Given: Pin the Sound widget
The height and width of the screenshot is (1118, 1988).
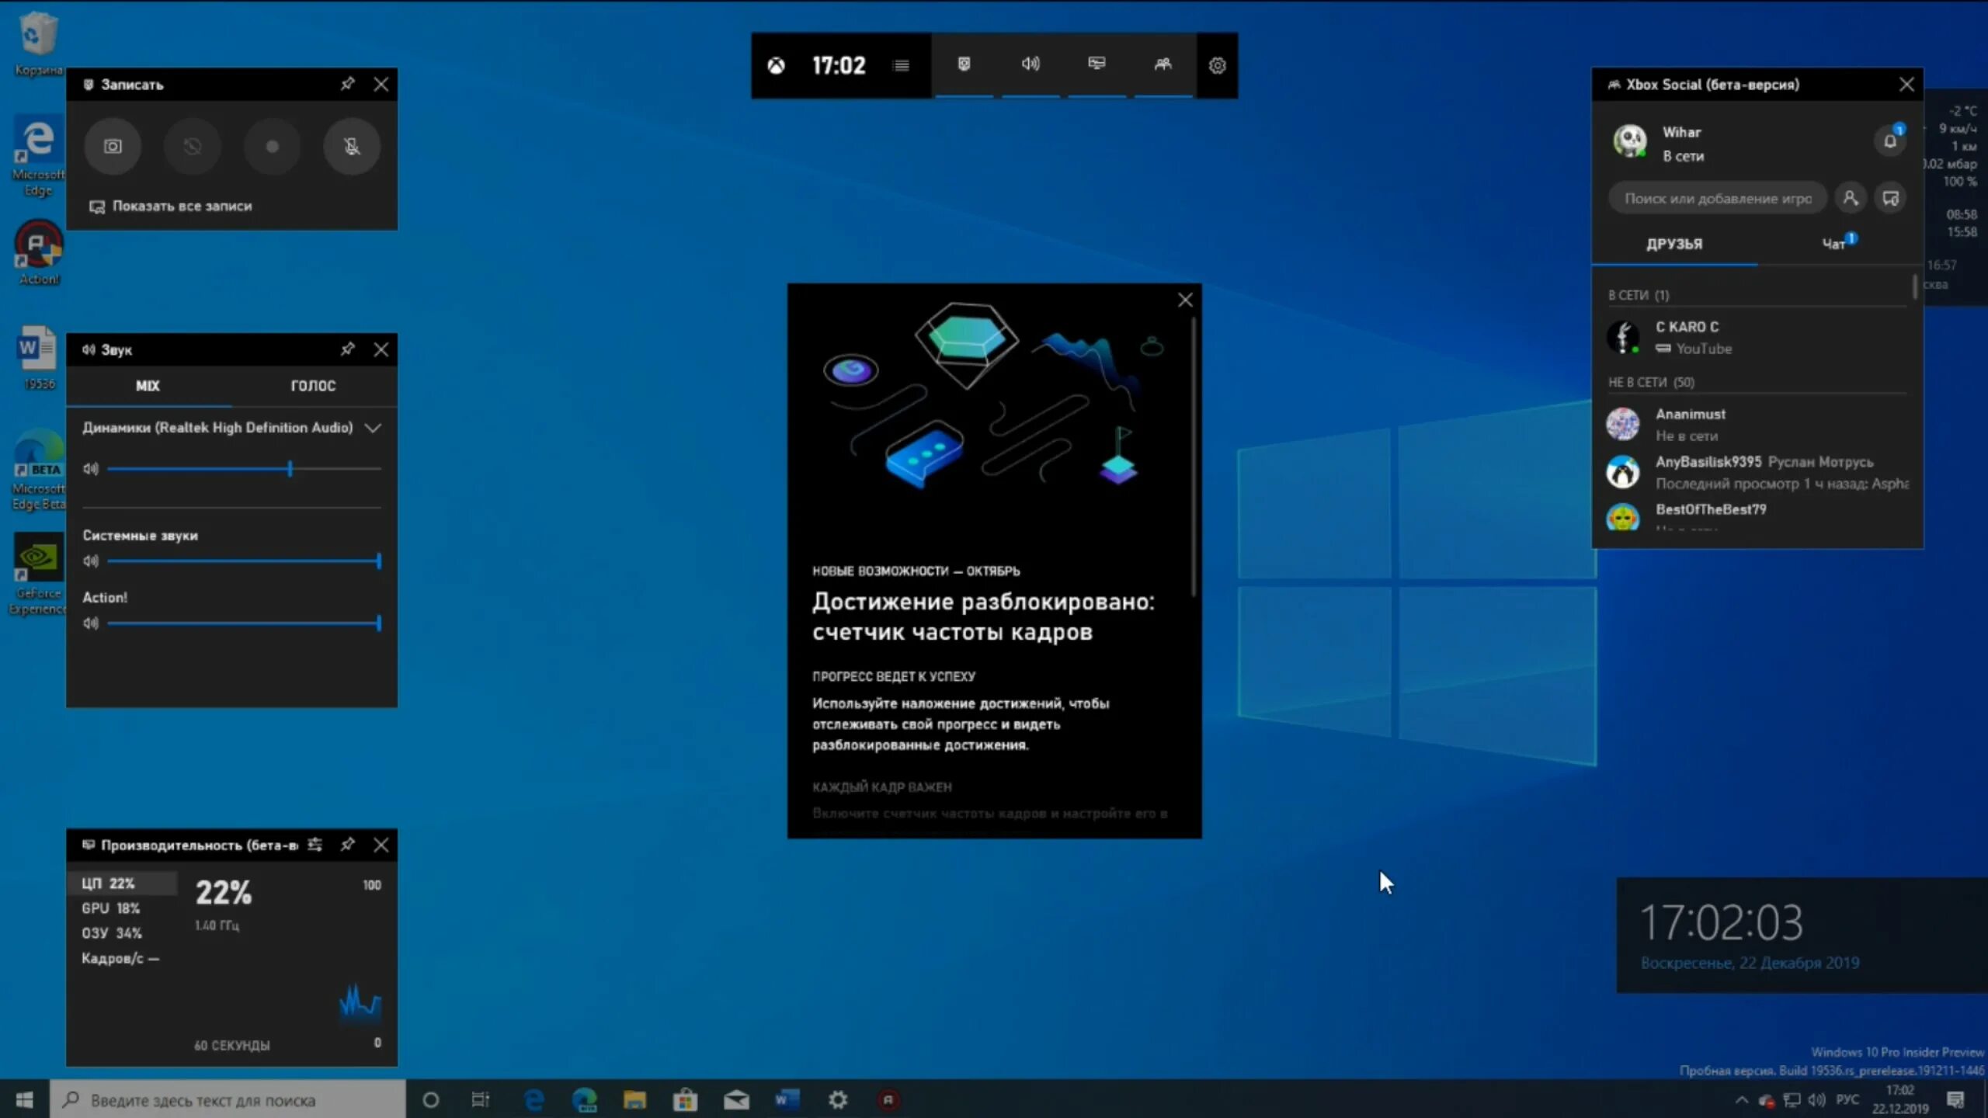Looking at the screenshot, I should [x=348, y=349].
